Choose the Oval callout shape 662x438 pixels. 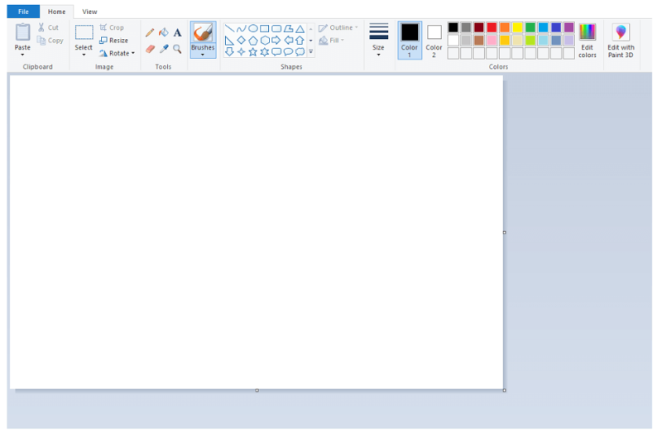tap(288, 52)
